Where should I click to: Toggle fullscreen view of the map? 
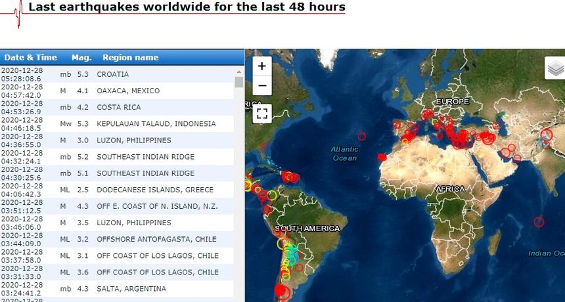tap(262, 113)
